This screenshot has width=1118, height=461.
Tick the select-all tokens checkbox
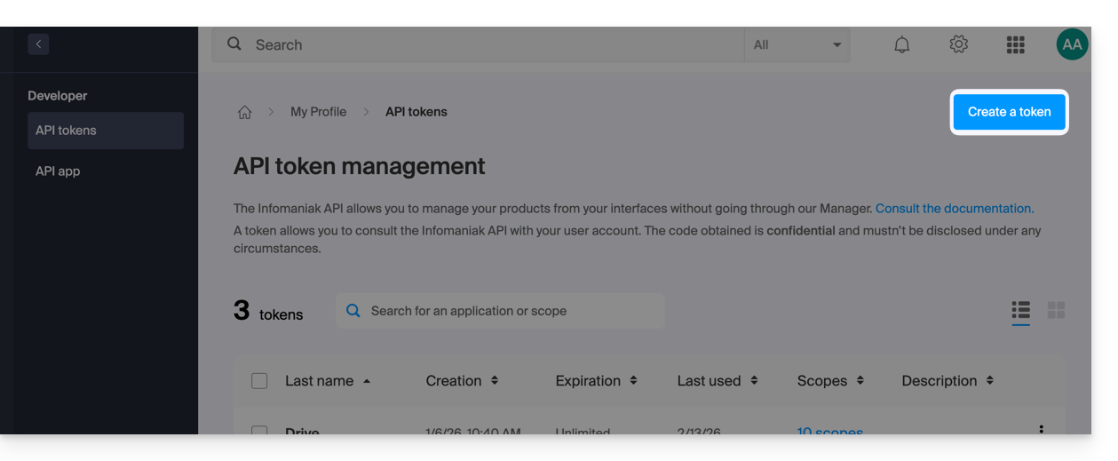259,381
